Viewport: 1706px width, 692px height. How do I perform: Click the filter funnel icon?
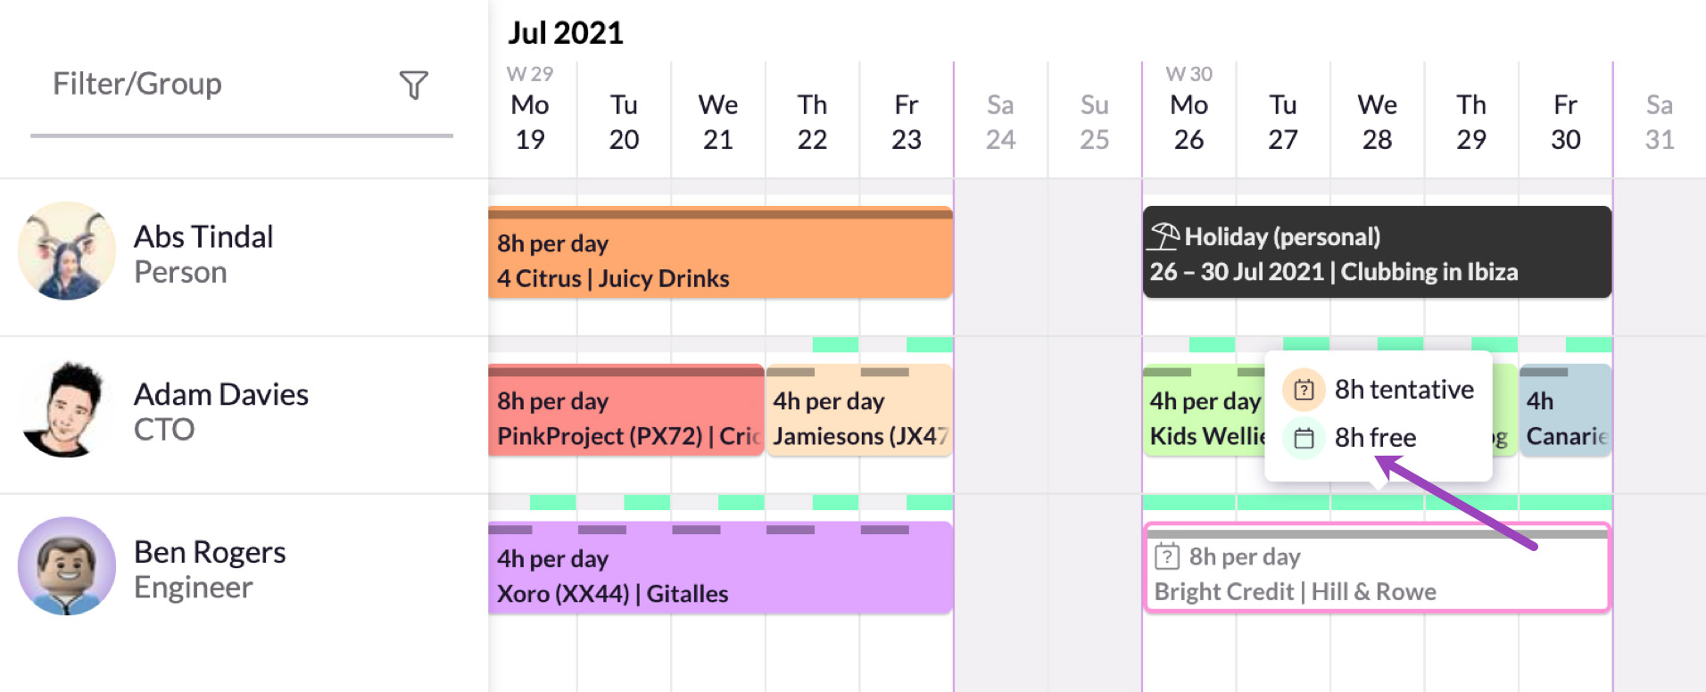413,85
